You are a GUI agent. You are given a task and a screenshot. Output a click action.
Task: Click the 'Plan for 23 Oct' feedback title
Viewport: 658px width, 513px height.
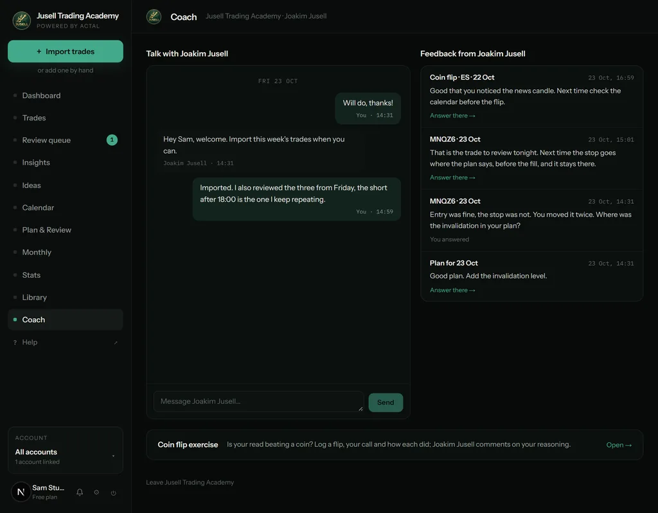[x=454, y=263]
